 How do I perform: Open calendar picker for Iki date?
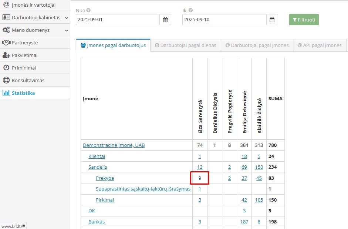(x=272, y=20)
